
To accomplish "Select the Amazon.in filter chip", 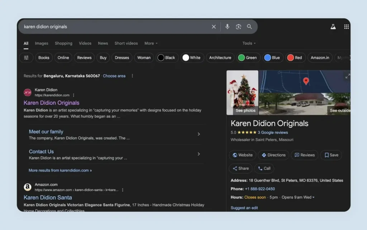I will [x=320, y=58].
